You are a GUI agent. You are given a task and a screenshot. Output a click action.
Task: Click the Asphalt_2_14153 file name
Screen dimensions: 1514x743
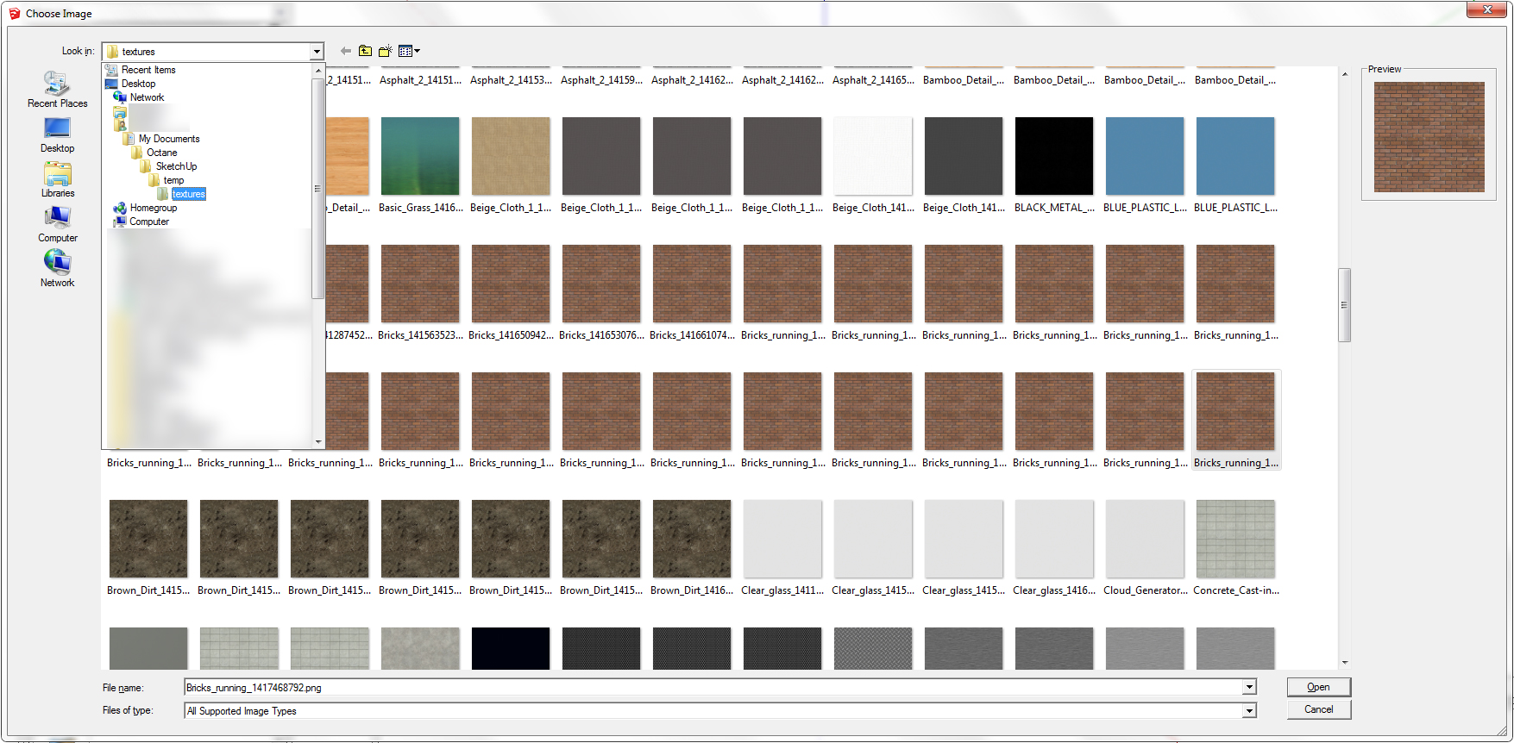click(511, 80)
